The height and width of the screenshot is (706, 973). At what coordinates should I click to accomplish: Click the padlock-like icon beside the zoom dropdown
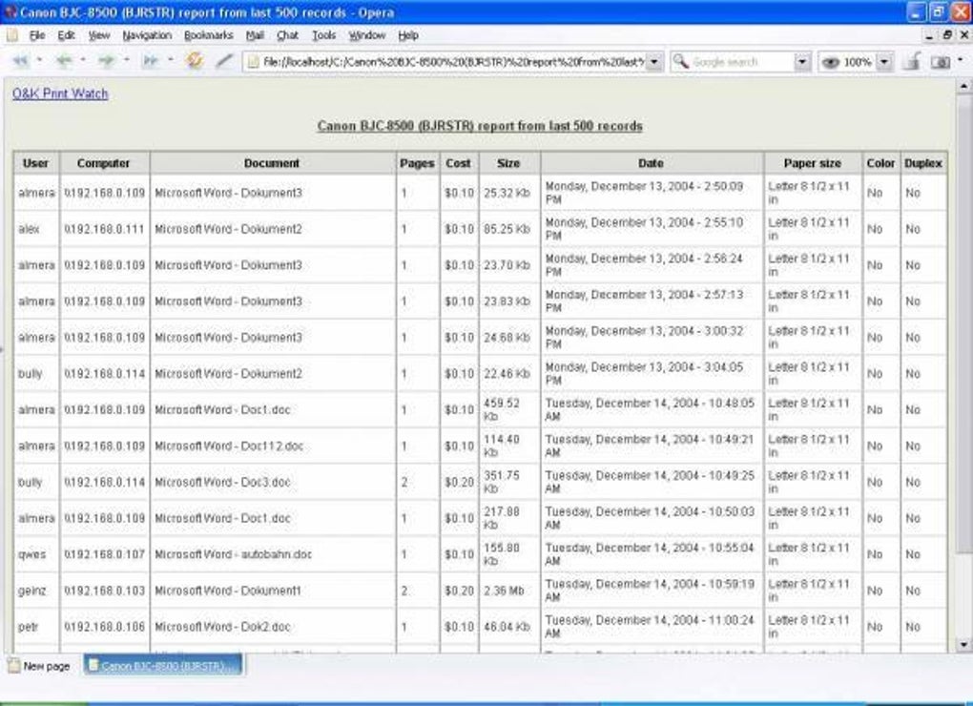click(x=912, y=61)
